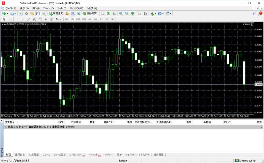Open search with the magnifier icon

tap(254, 13)
